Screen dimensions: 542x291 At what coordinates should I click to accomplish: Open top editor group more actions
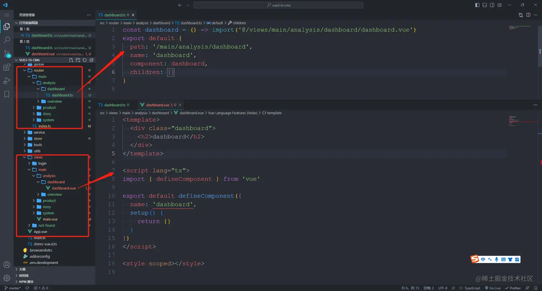536,15
